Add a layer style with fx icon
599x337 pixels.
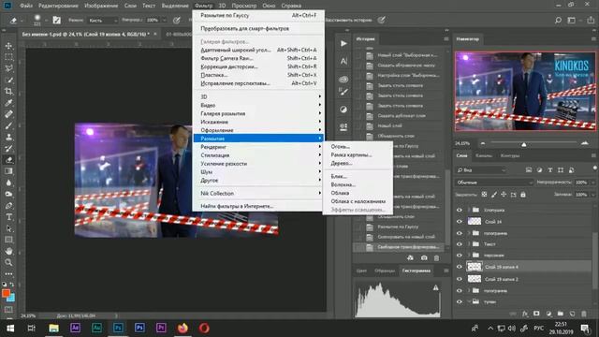[525, 314]
